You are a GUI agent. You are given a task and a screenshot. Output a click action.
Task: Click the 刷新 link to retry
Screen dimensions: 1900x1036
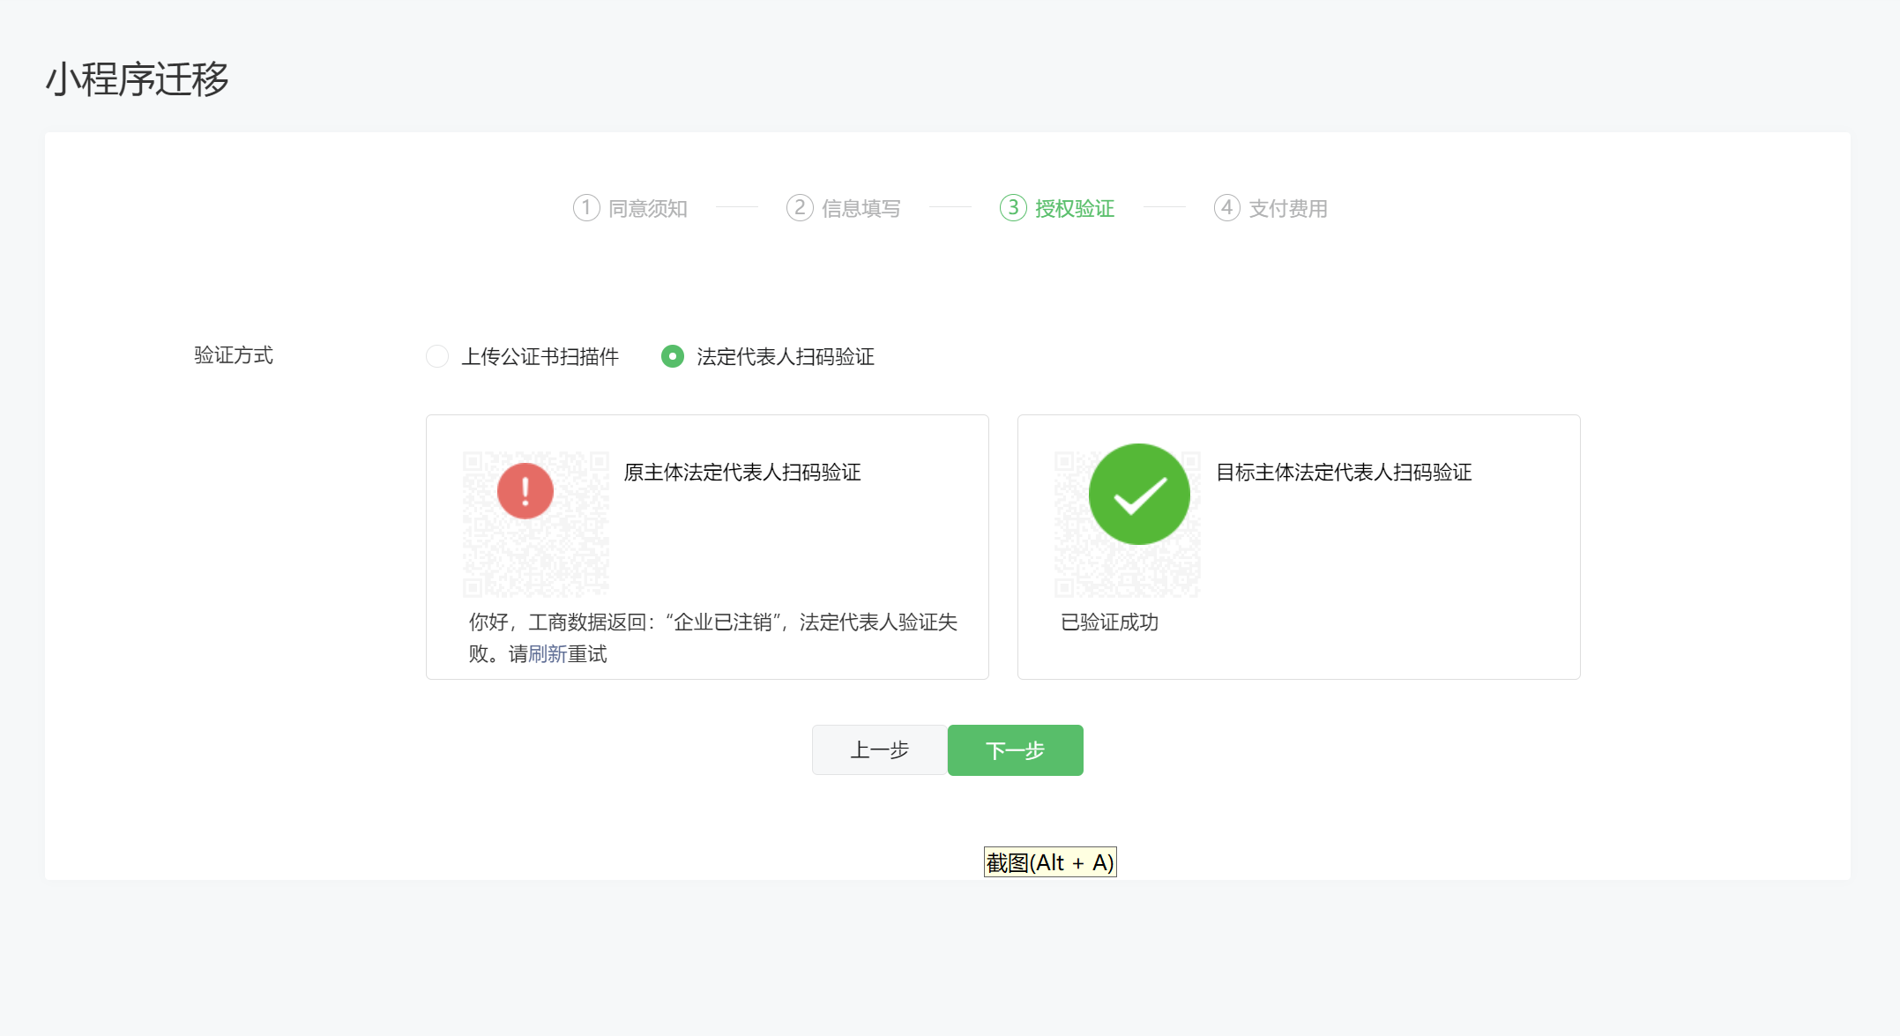coord(548,654)
